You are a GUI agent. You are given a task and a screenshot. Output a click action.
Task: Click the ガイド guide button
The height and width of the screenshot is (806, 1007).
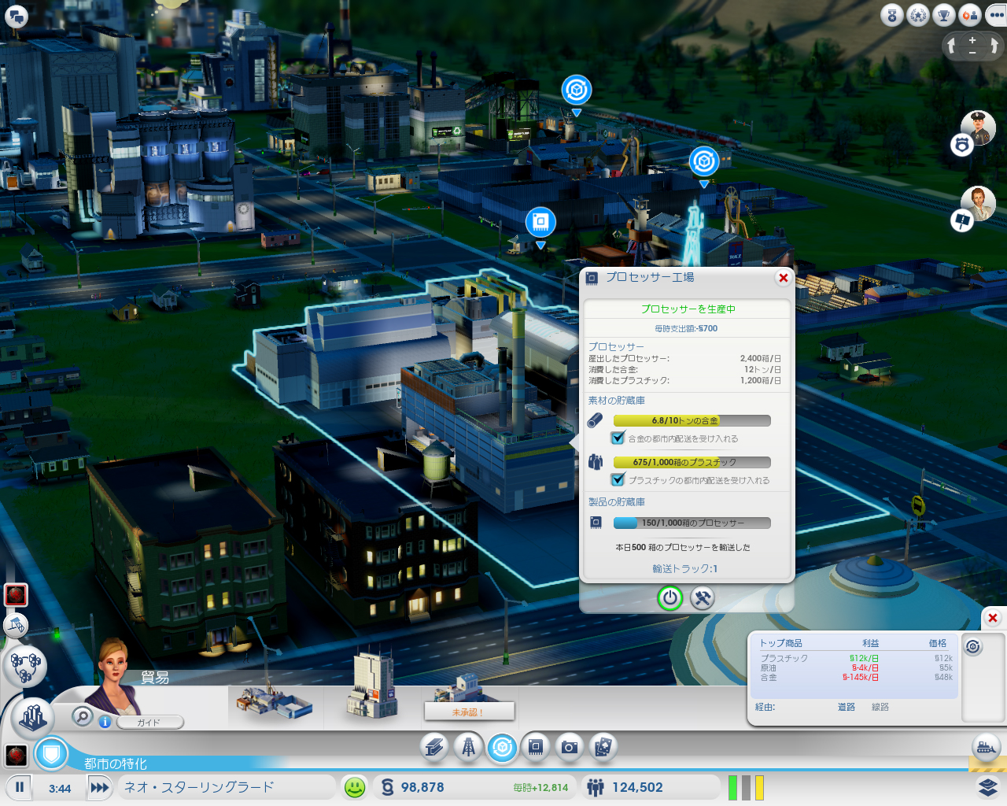[149, 722]
